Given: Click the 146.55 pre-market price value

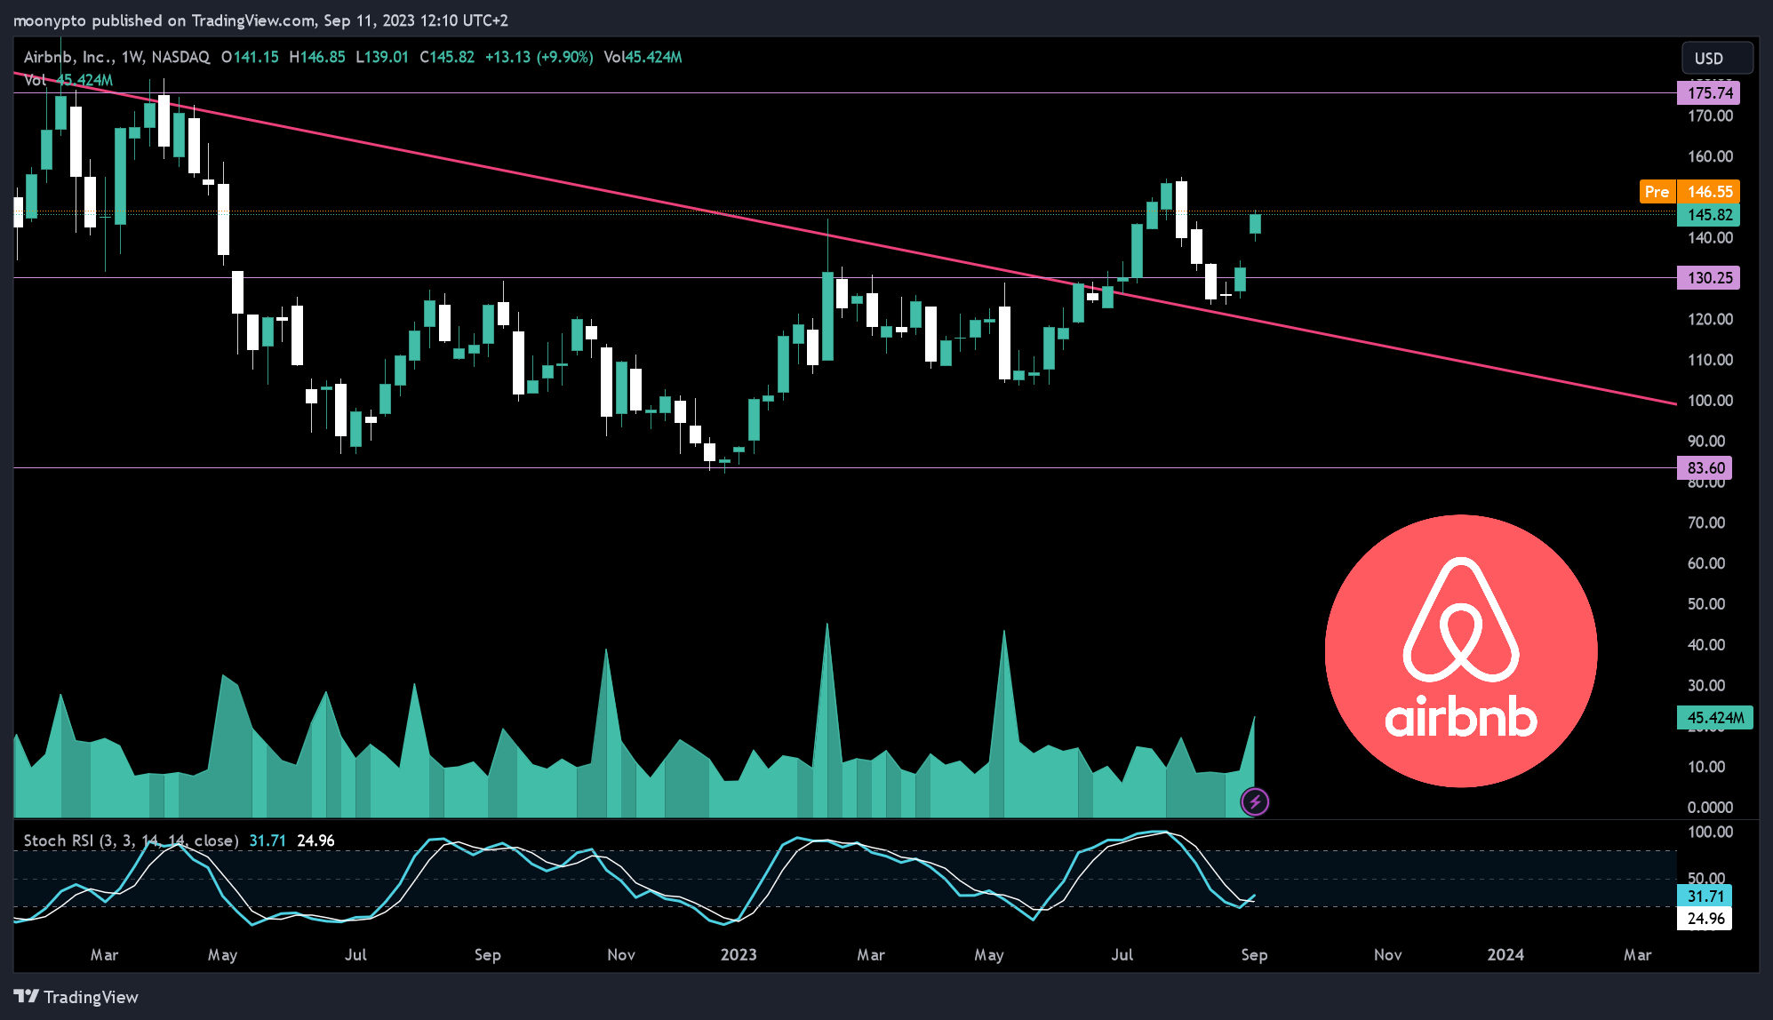Looking at the screenshot, I should (x=1709, y=191).
